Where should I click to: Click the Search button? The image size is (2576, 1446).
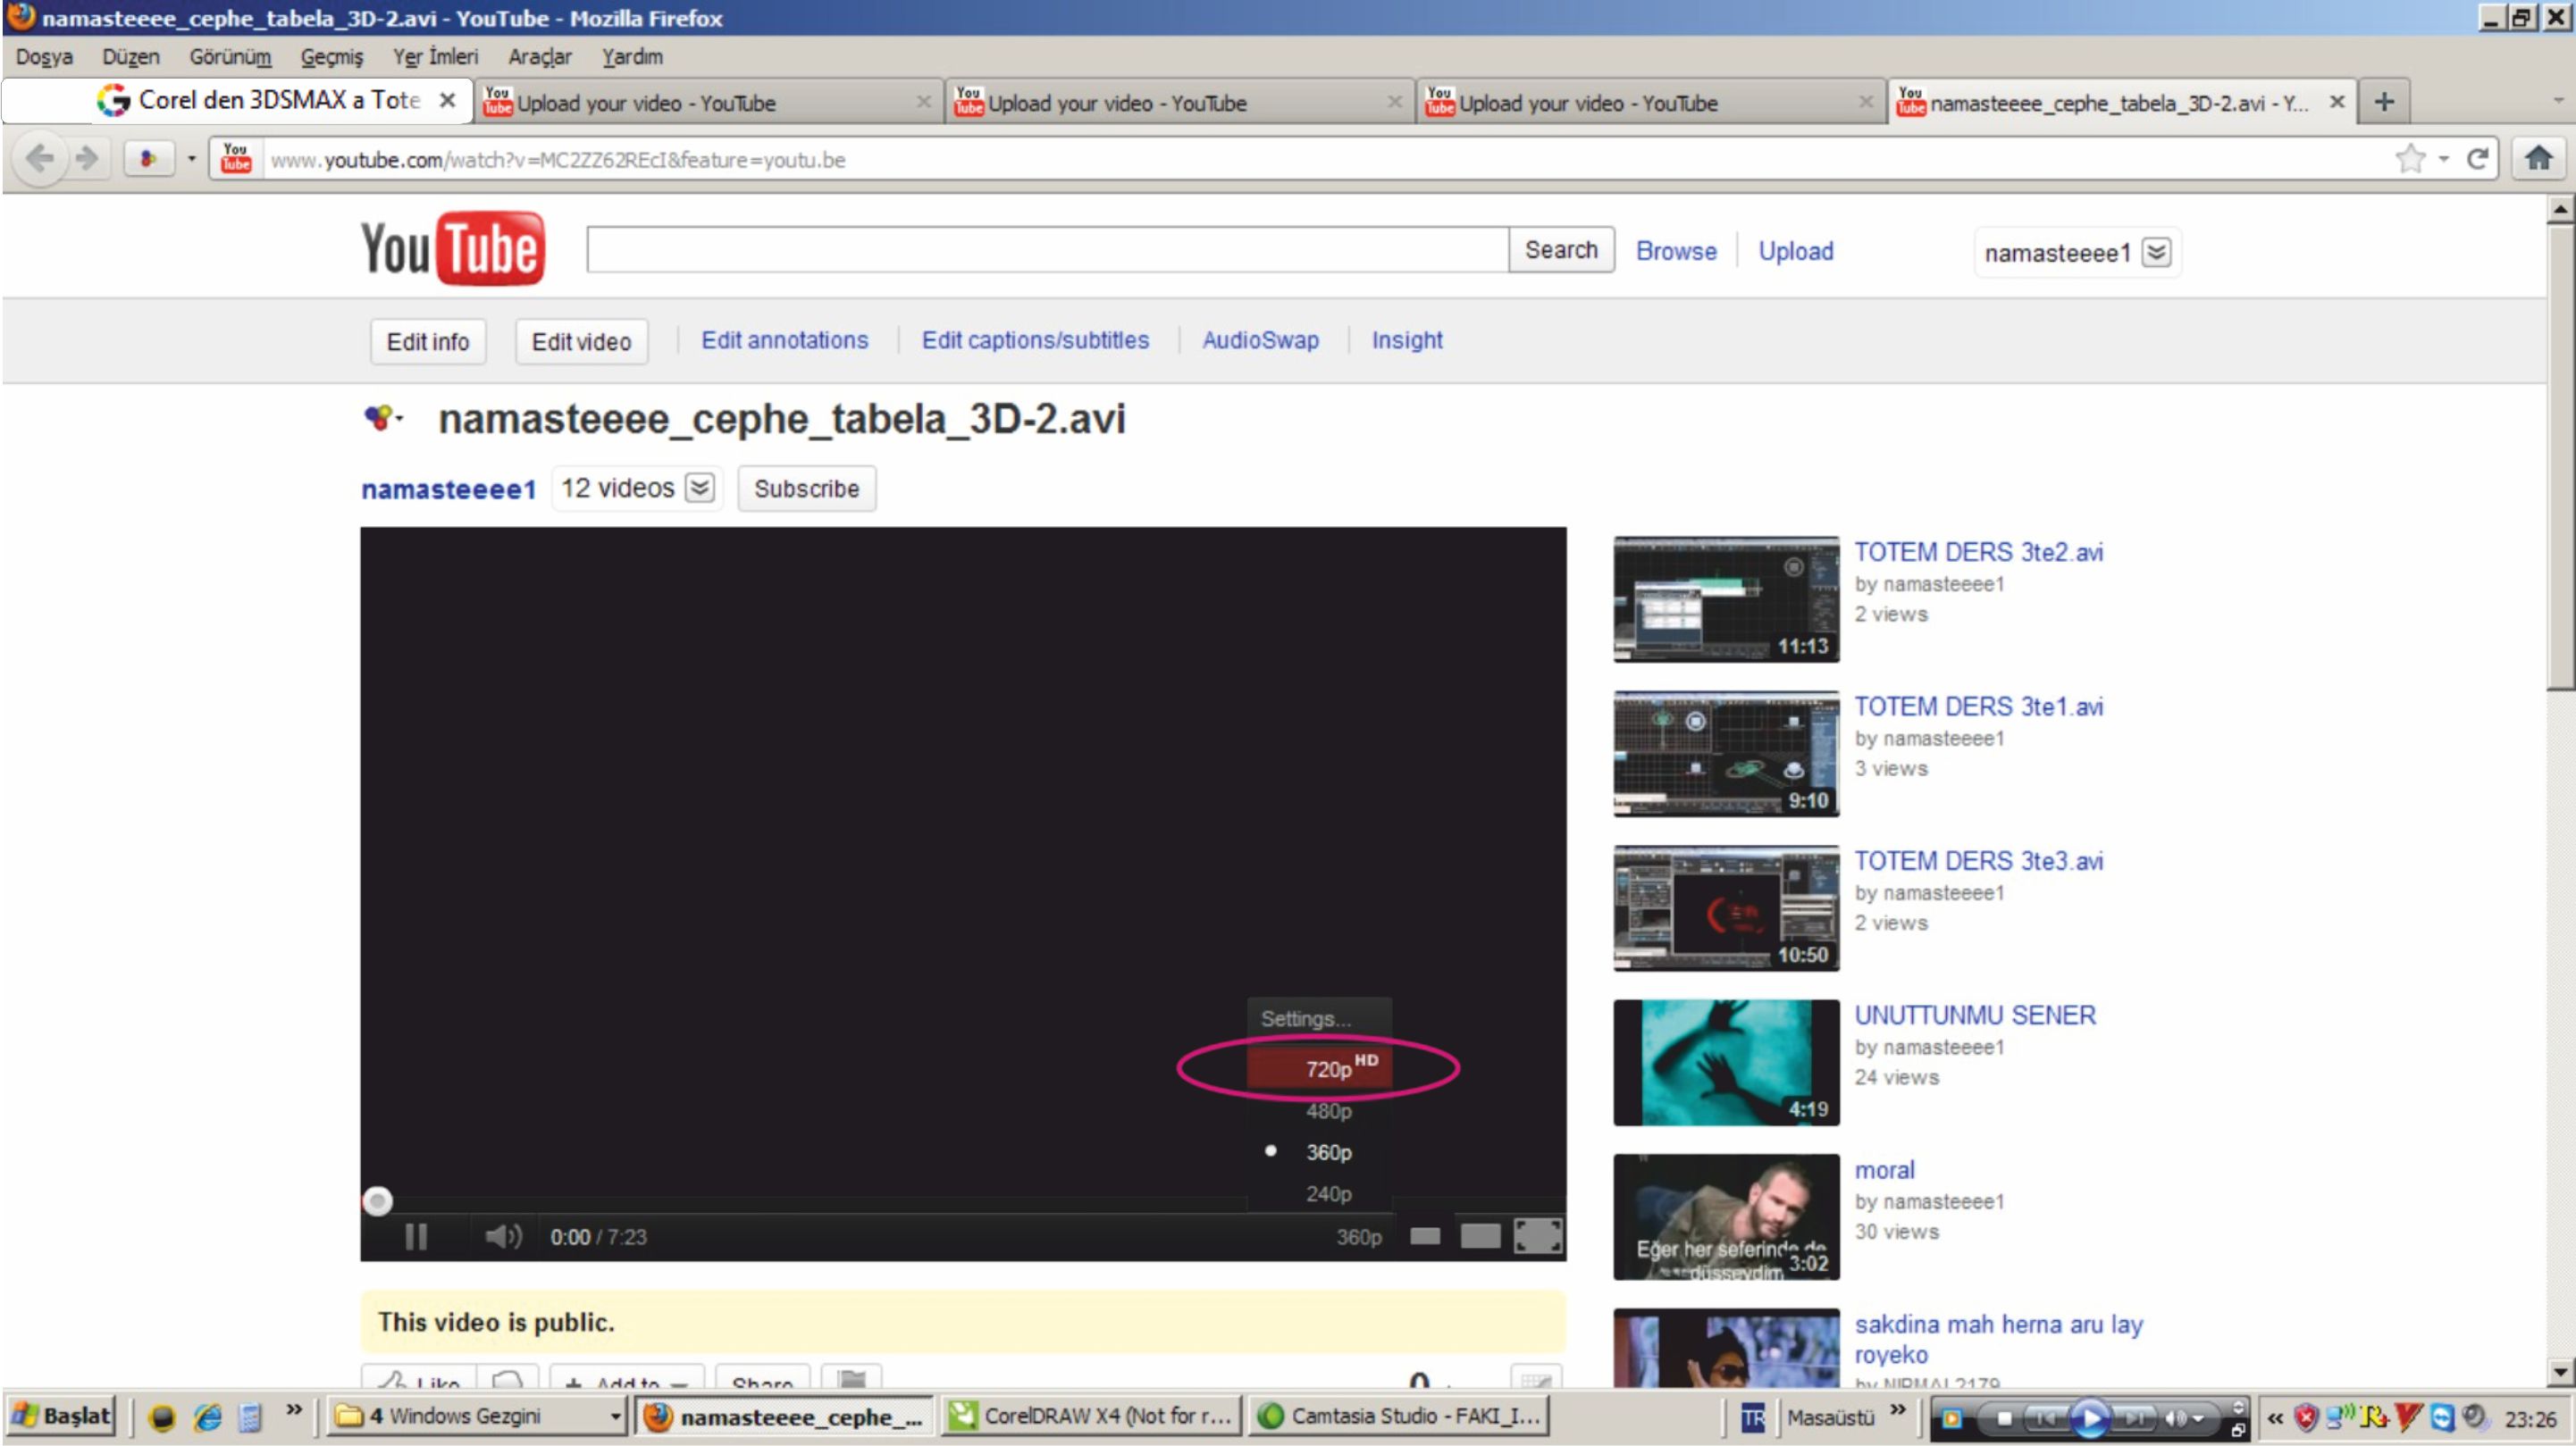pyautogui.click(x=1560, y=250)
